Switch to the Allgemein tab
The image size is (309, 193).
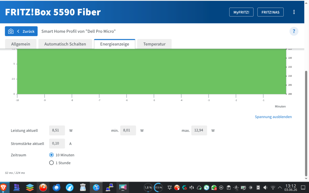[21, 44]
